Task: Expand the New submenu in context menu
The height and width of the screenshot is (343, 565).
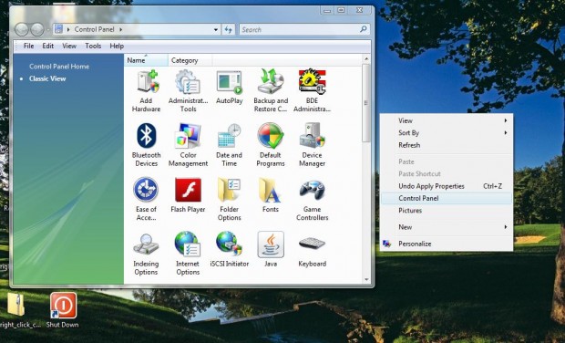Action: (447, 227)
